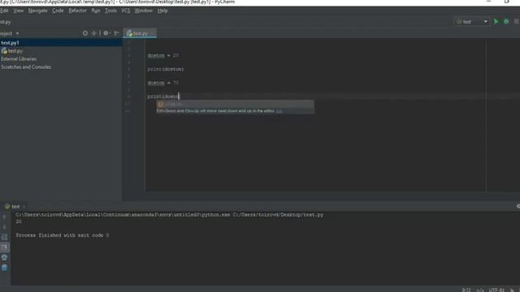Screen dimensions: 520x292
Task: Click the hide Project panel icon
Action: point(116,33)
